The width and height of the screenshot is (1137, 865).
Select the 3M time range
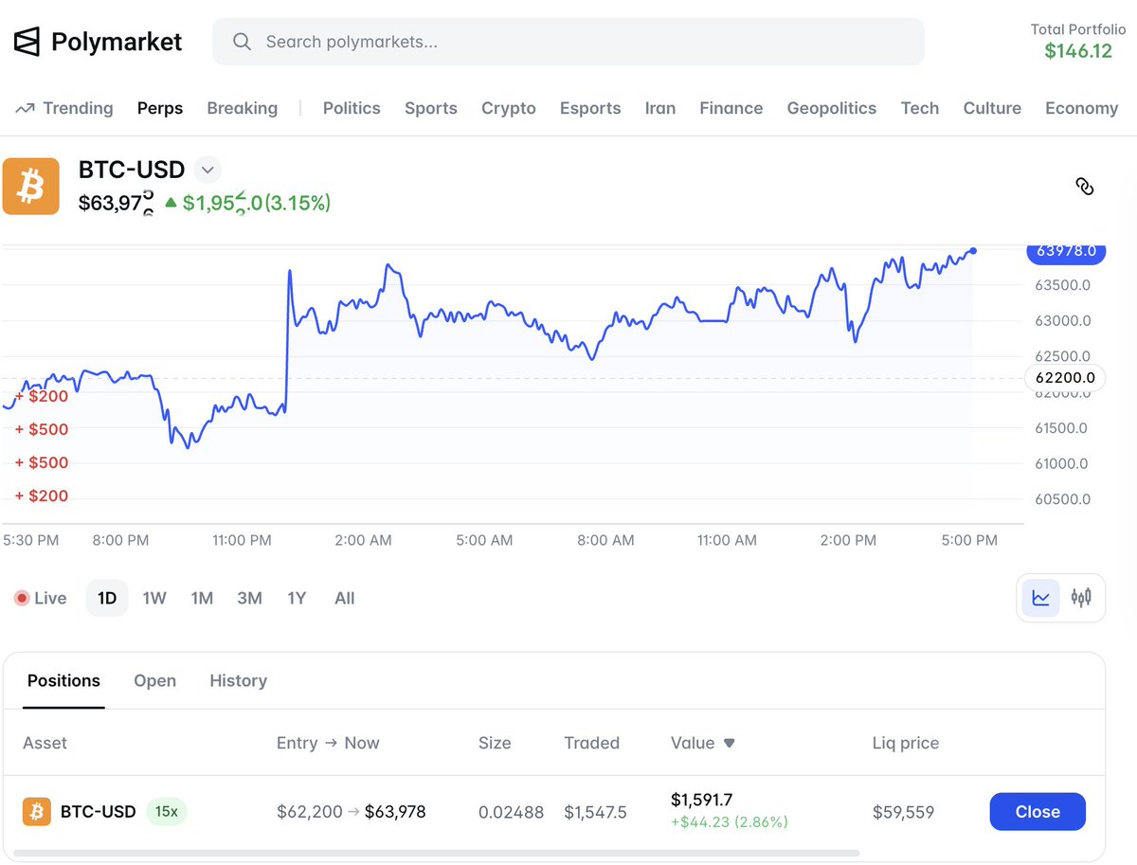(249, 598)
